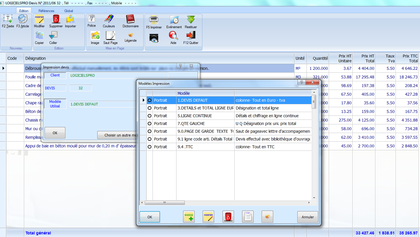420x237 pixels.
Task: Open the Dictionnaire tool
Action: (x=130, y=20)
